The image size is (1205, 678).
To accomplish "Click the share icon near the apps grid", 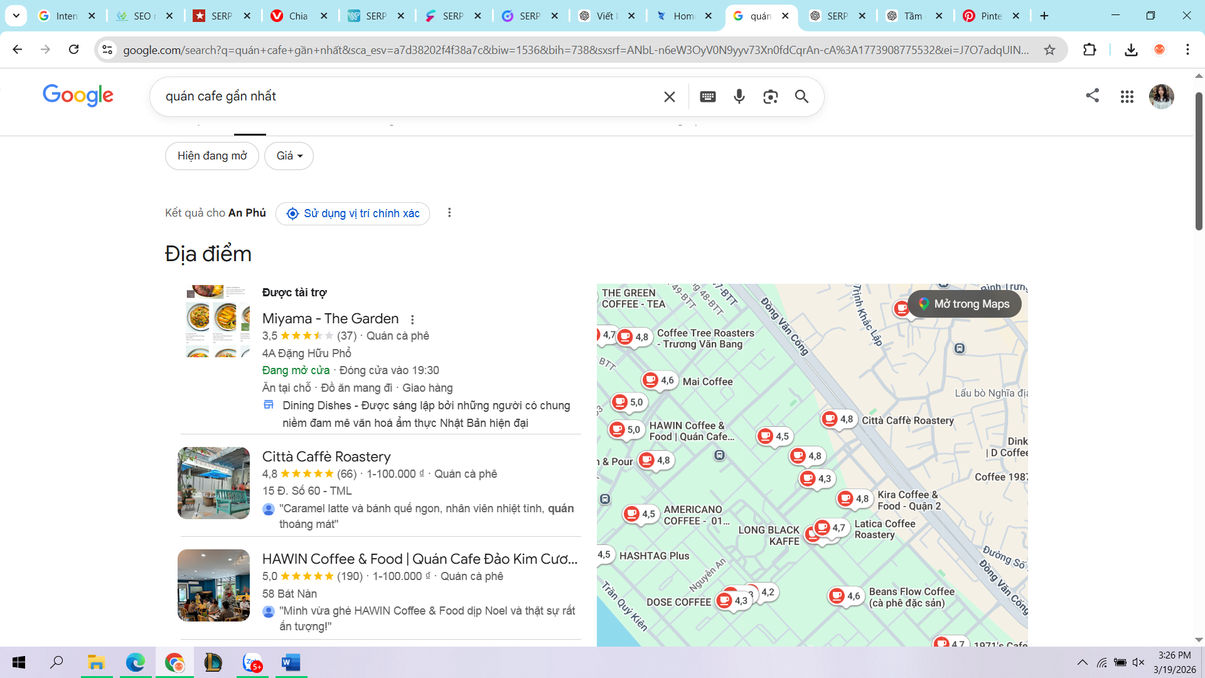I will pyautogui.click(x=1093, y=95).
